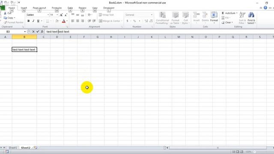Click the Insert Function fx icon
This screenshot has width=274, height=154.
(42, 32)
